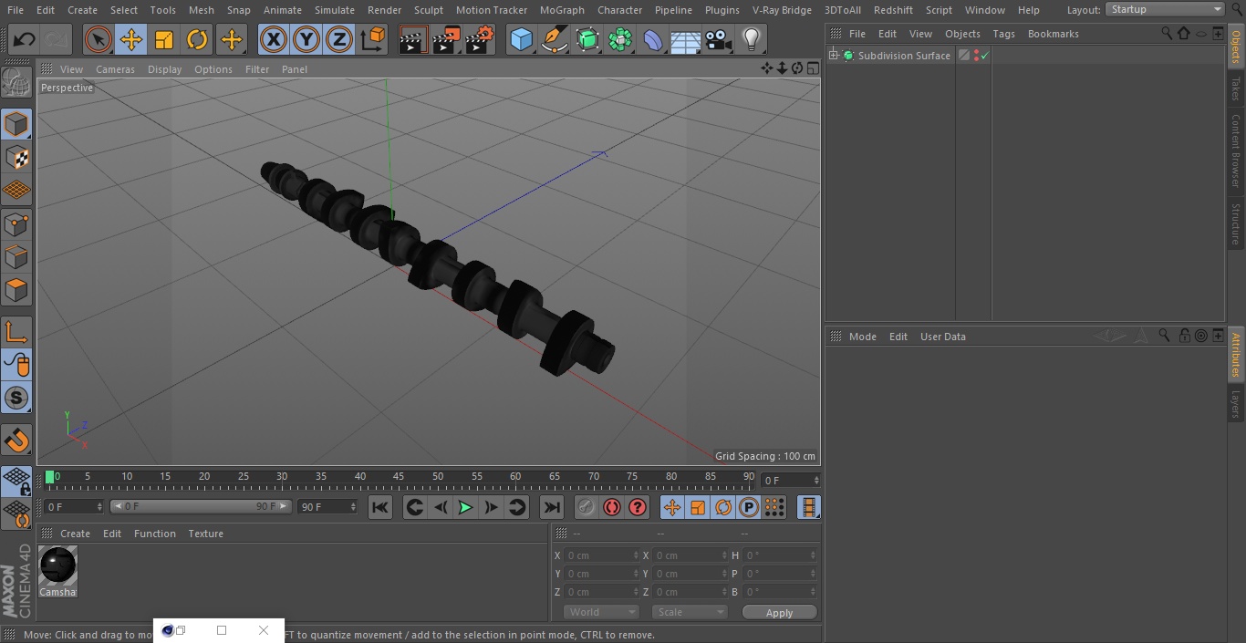Open the MoGraph menu

coord(562,10)
